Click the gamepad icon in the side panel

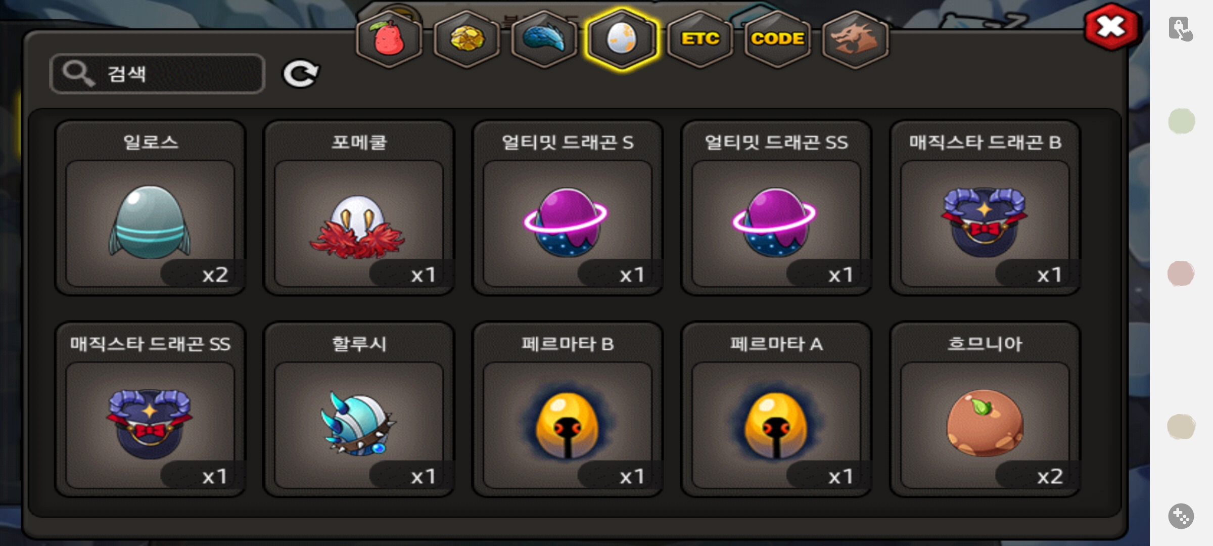coord(1181,516)
